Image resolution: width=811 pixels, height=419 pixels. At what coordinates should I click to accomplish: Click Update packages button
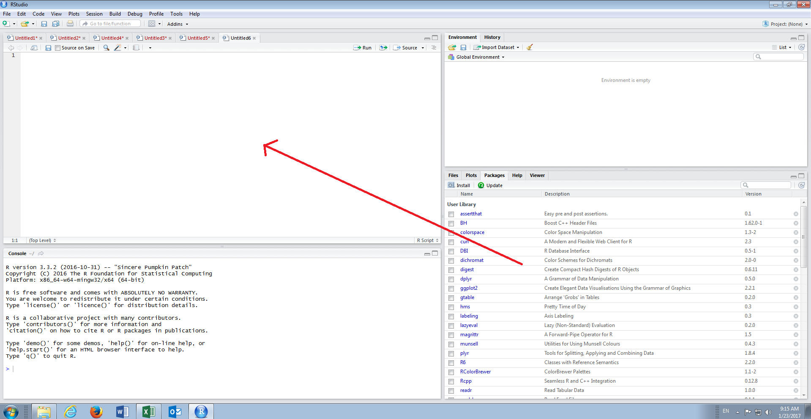pyautogui.click(x=490, y=185)
